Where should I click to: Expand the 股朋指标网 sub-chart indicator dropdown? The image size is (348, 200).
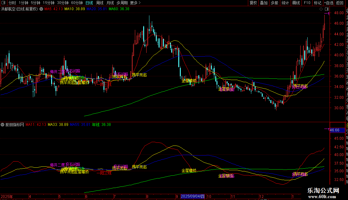click(x=3, y=125)
